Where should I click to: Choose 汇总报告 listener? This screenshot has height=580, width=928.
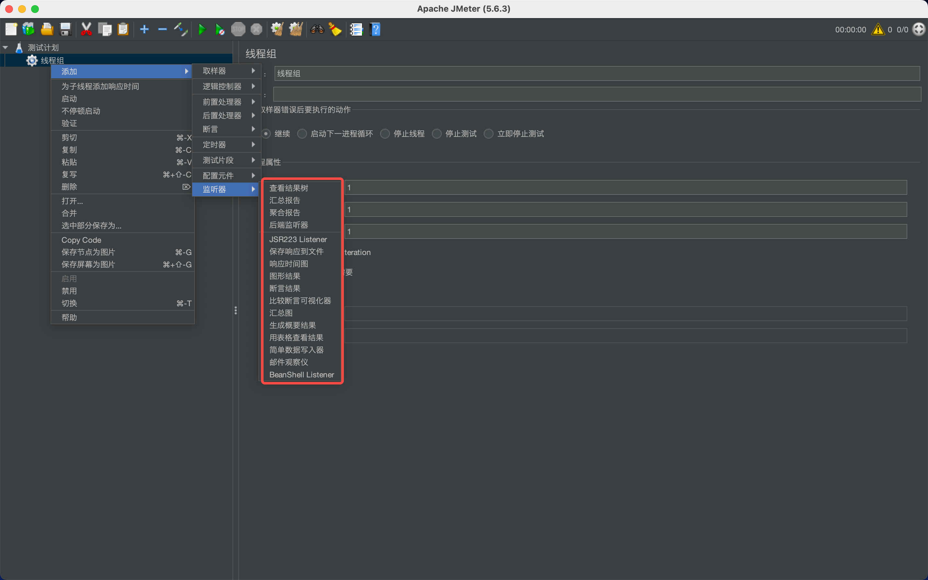302,200
